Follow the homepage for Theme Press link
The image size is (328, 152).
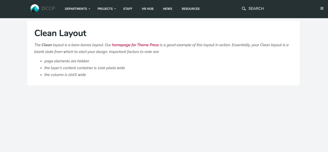(x=135, y=45)
